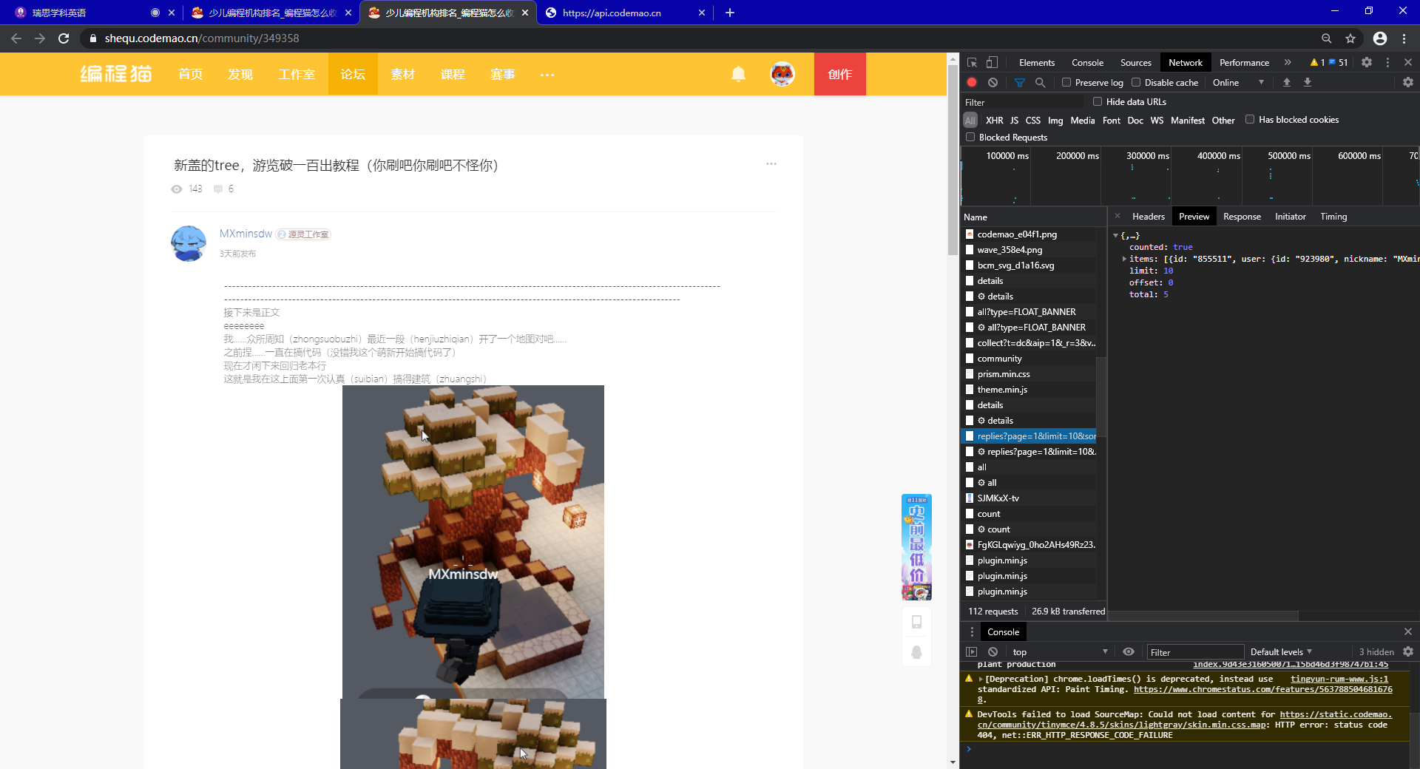The height and width of the screenshot is (769, 1420).
Task: Open main DevTools settings gear in tab bar
Action: pyautogui.click(x=1367, y=63)
